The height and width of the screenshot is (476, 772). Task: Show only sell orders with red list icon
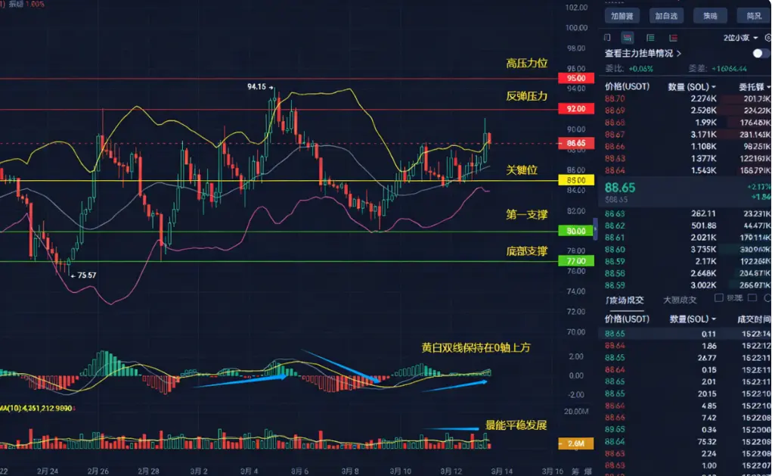click(x=673, y=37)
